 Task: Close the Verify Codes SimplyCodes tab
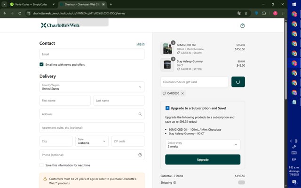pos(54,4)
